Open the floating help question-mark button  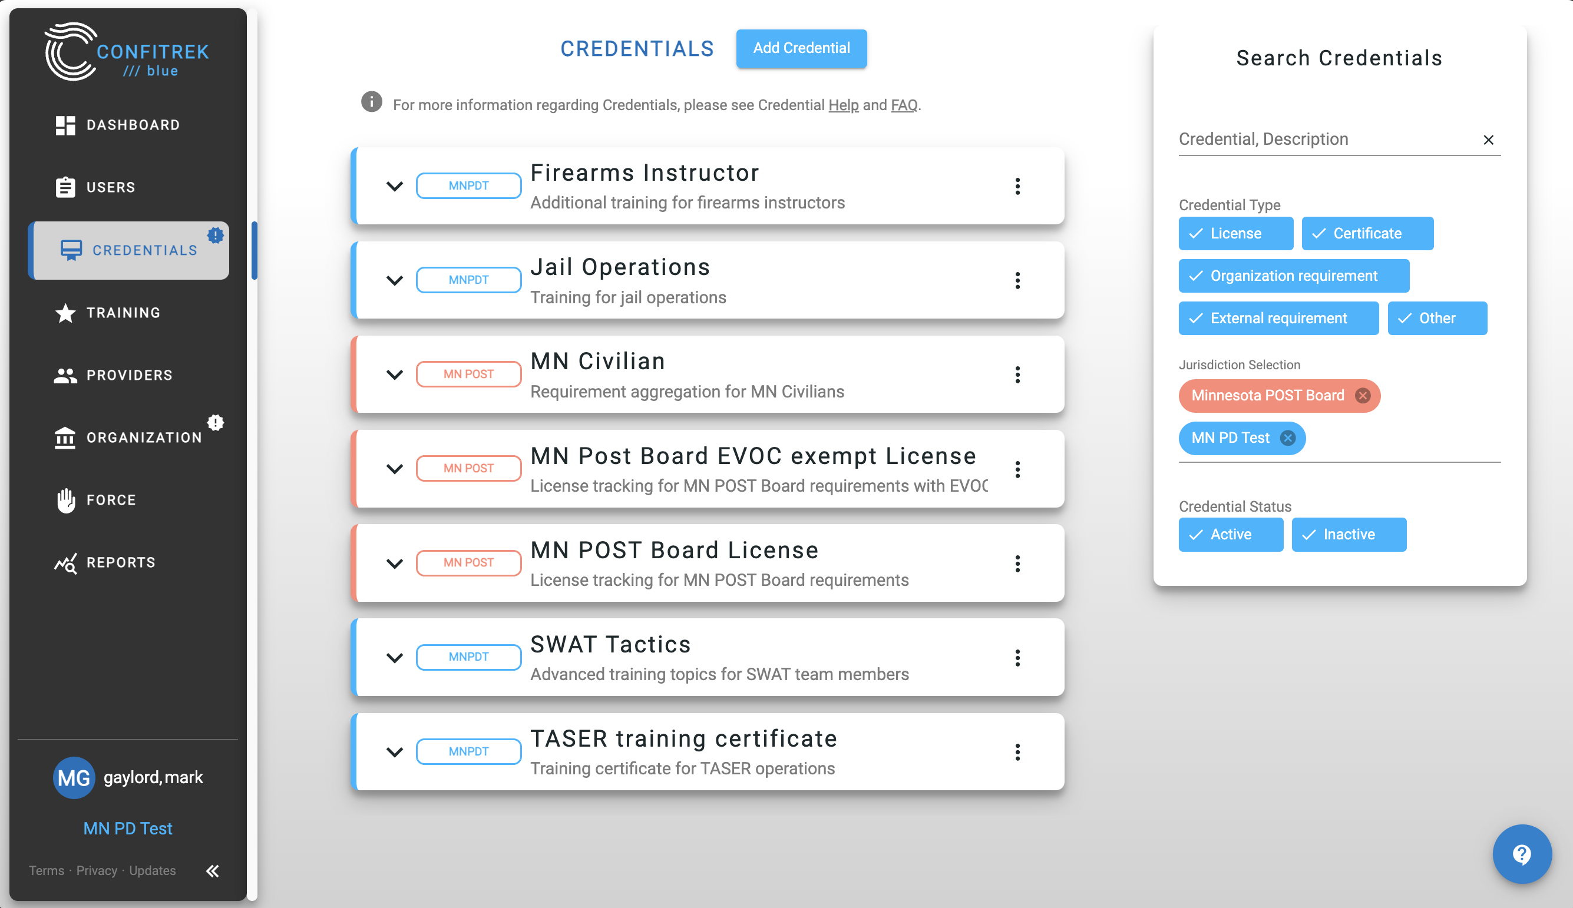(x=1522, y=853)
